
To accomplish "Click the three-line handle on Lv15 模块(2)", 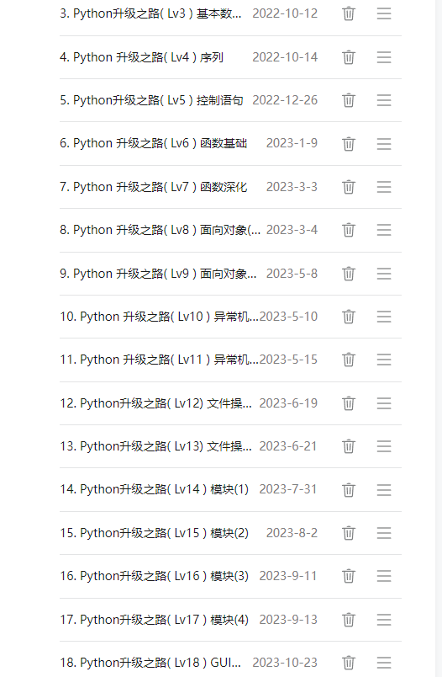I will click(x=384, y=533).
